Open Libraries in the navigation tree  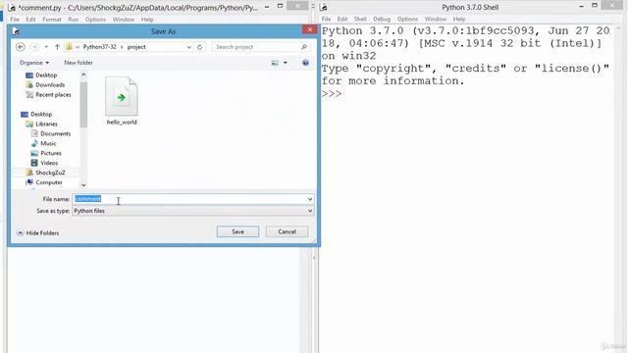41,125
